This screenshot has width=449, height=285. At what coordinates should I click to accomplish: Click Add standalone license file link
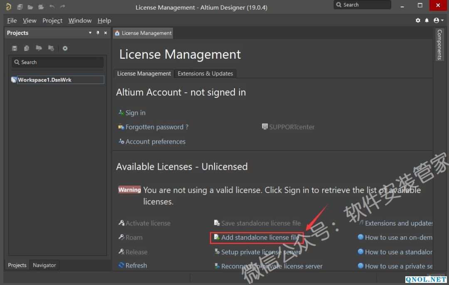260,238
